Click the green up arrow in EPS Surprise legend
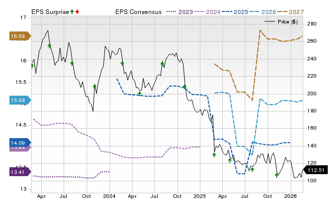This screenshot has width=334, height=199. (x=72, y=12)
